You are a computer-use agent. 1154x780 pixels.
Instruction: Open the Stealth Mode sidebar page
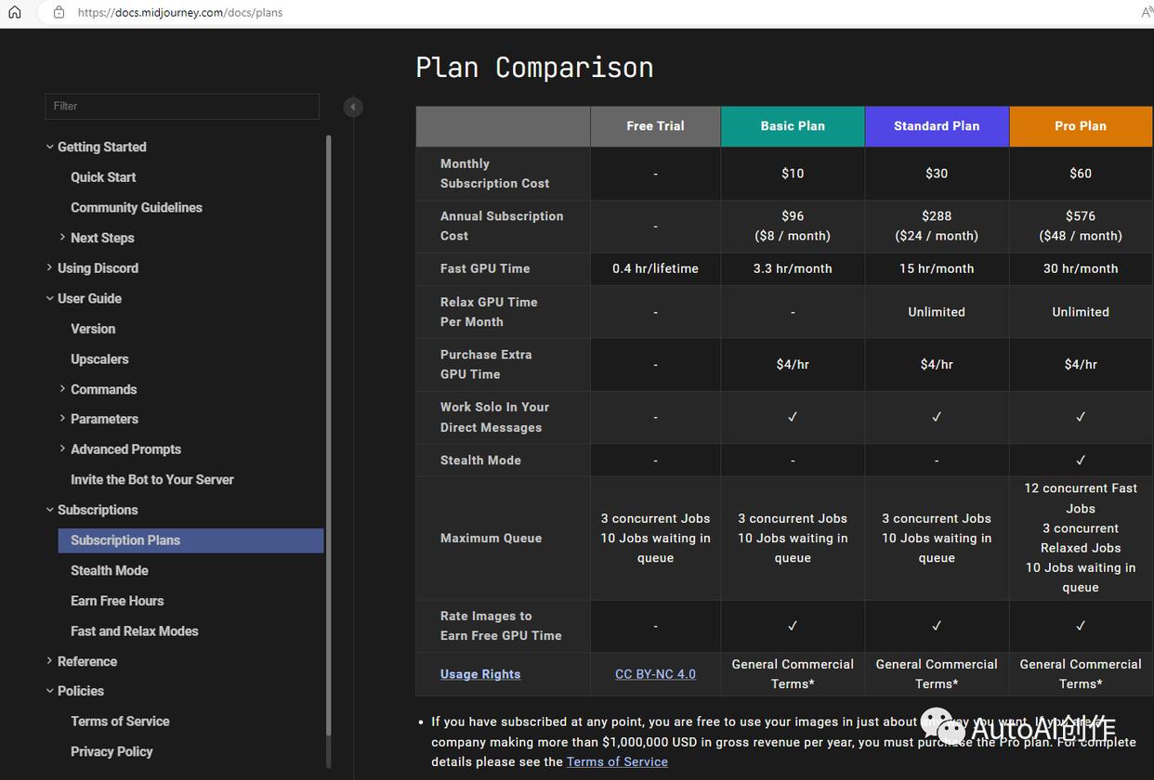[110, 571]
